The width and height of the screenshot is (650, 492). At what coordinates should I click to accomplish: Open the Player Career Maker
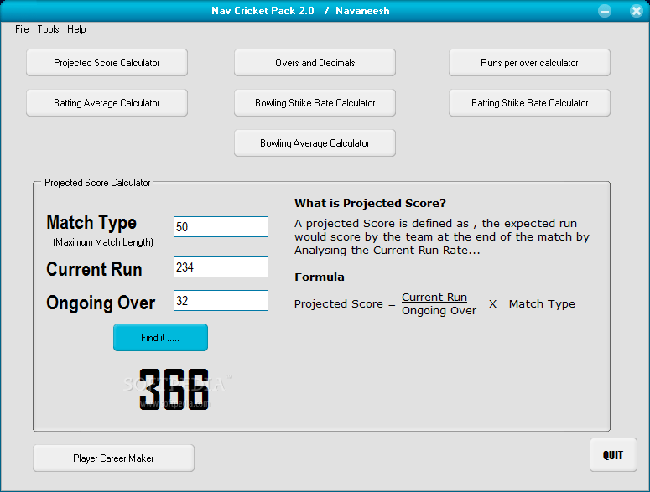[x=113, y=458]
